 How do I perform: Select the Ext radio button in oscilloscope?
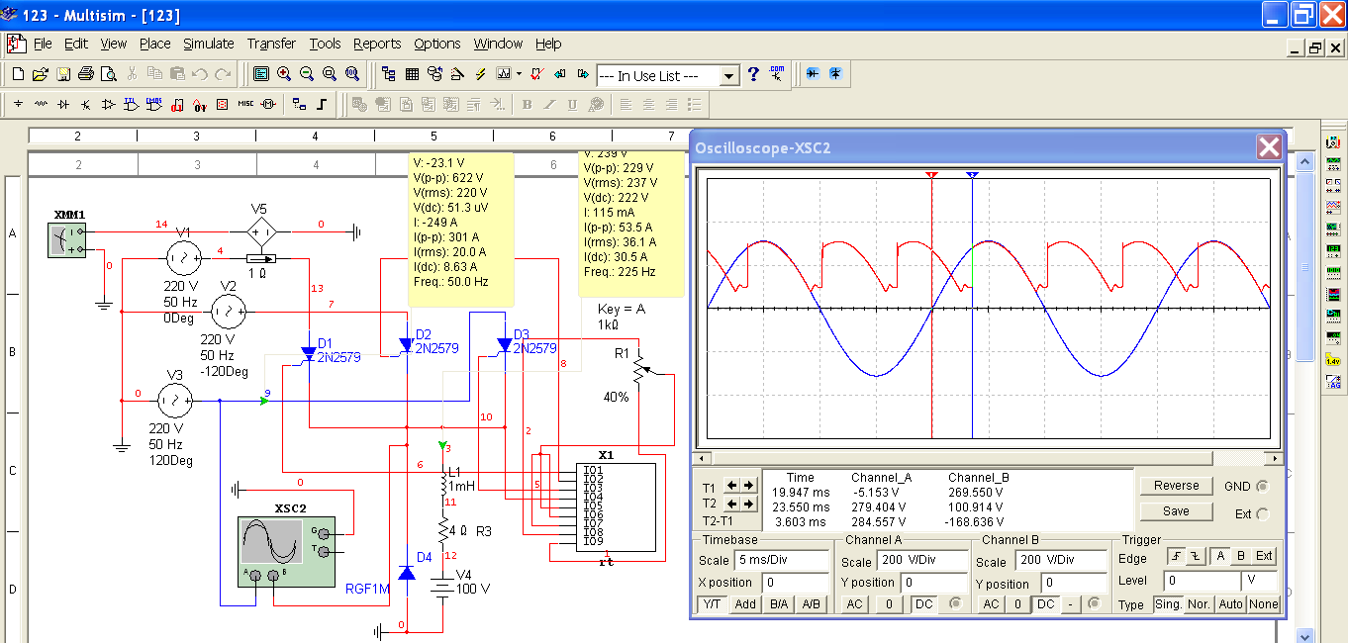(1262, 513)
